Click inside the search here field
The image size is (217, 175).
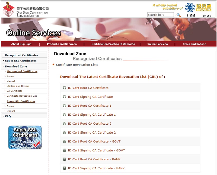(x=161, y=15)
